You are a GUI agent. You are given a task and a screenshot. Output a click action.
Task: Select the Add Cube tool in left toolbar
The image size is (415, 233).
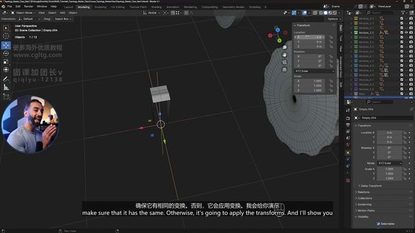6,96
